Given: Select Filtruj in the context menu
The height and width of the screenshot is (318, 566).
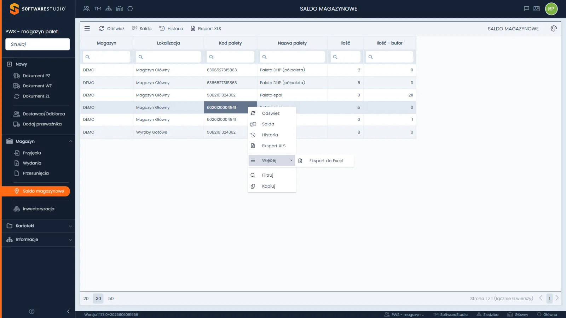Looking at the screenshot, I should coord(272,175).
